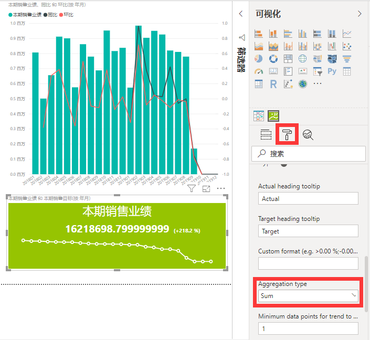Image resolution: width=370 pixels, height=340 pixels.
Task: Edit the Actual heading tooltip field
Action: coord(308,198)
